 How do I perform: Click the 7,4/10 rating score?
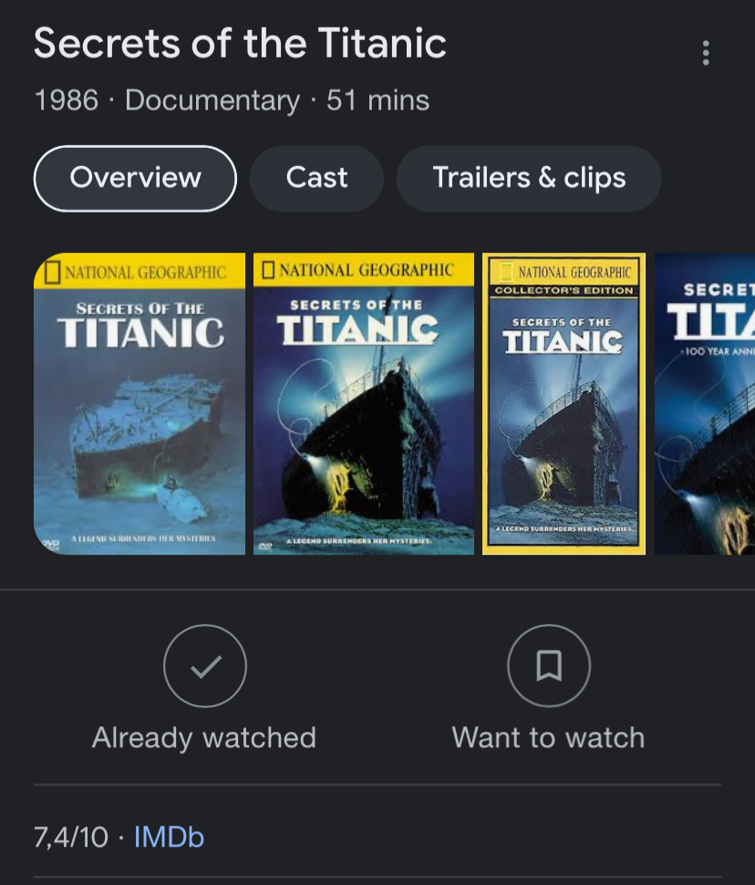[71, 837]
